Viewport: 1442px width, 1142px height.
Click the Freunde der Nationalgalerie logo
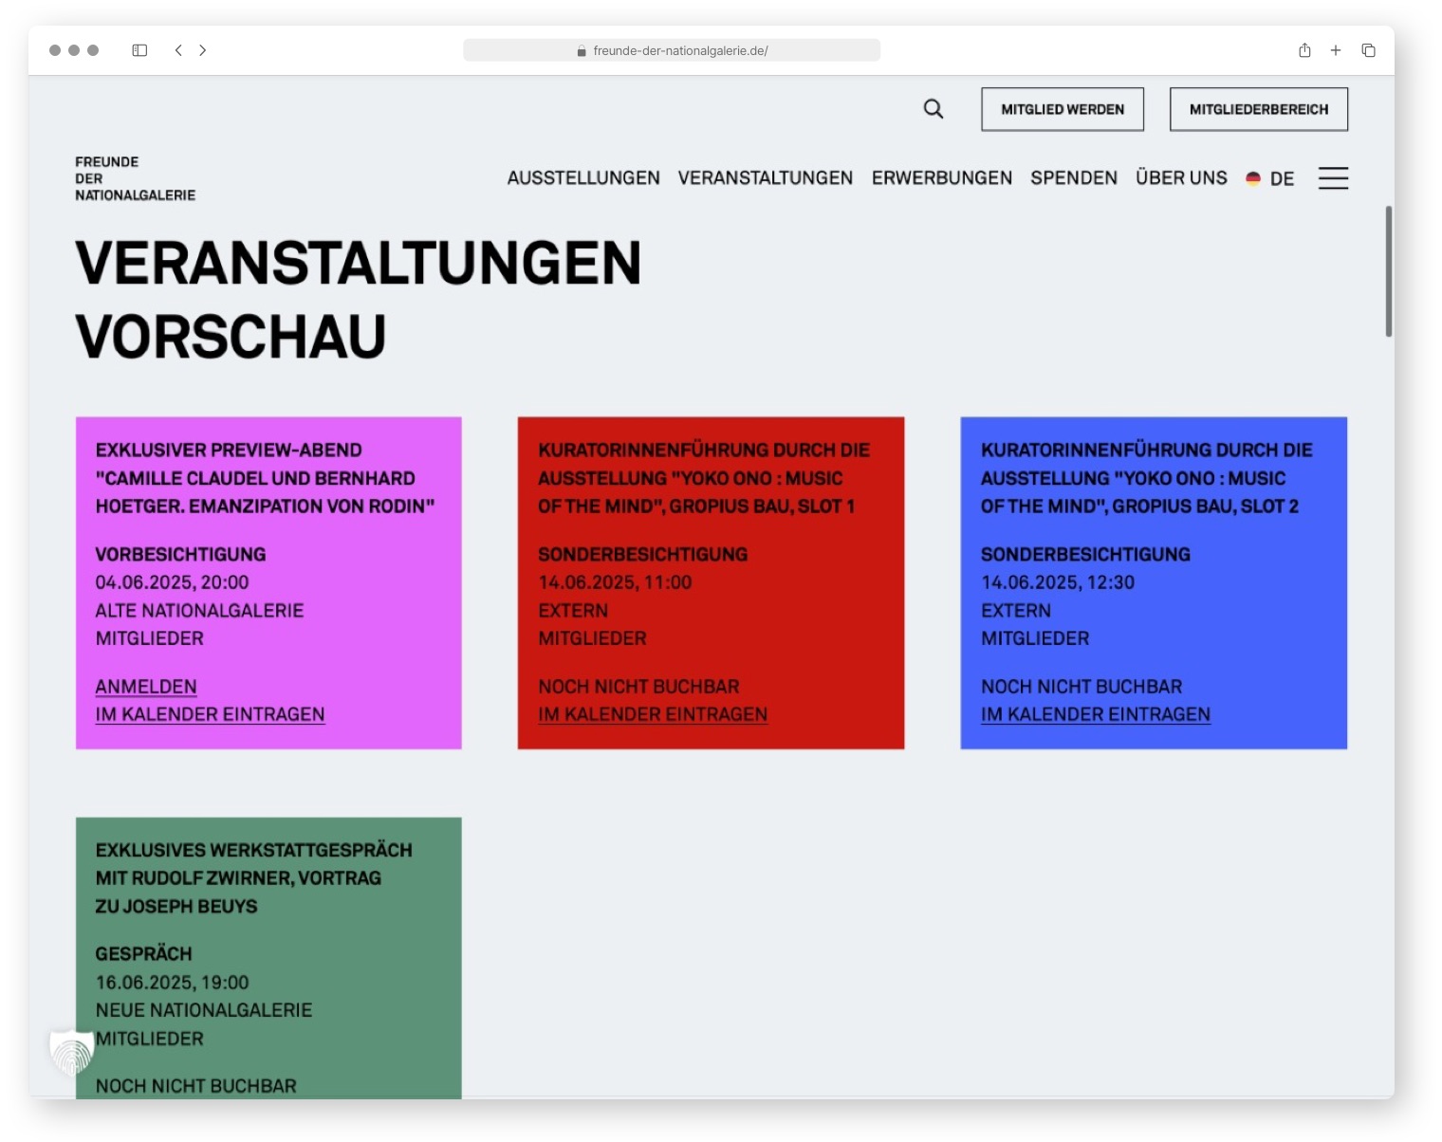coord(136,178)
